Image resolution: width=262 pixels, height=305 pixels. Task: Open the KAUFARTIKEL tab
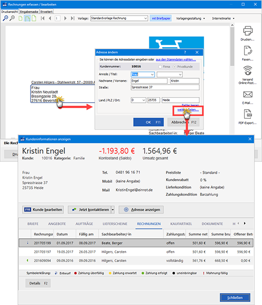pyautogui.click(x=181, y=224)
